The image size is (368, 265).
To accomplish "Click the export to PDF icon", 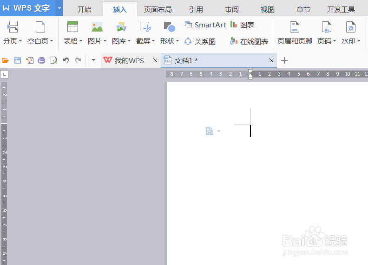I will (x=30, y=60).
